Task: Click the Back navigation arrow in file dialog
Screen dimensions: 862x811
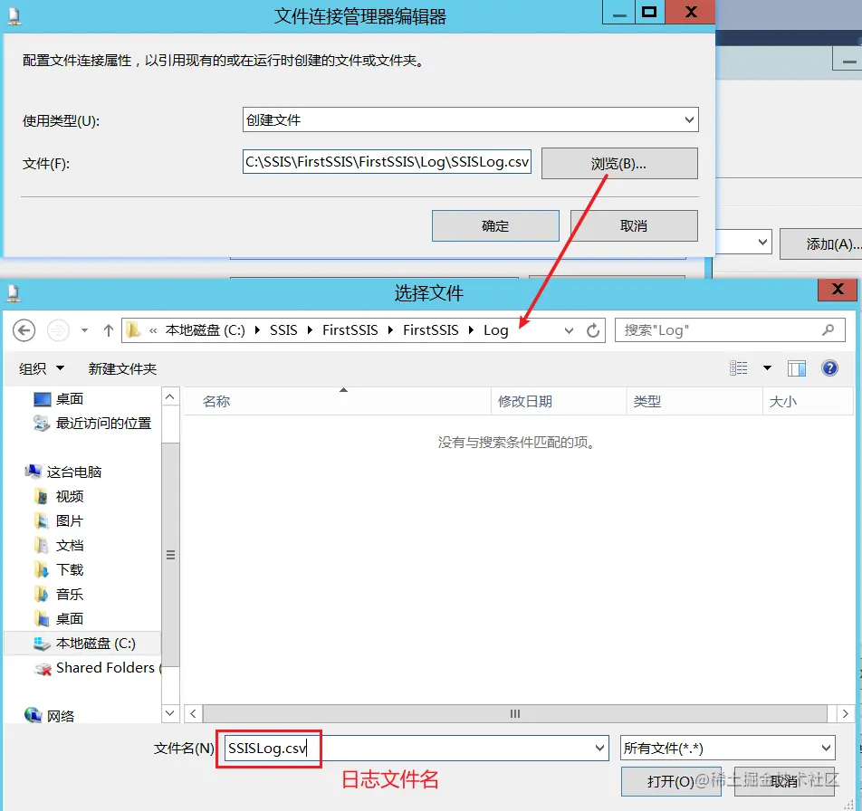Action: coord(24,330)
